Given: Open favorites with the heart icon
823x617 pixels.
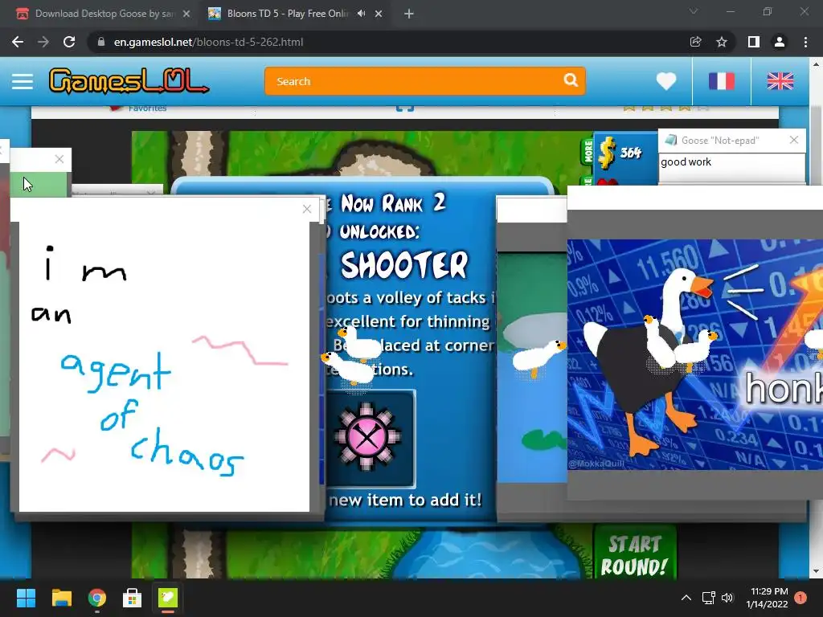Looking at the screenshot, I should pyautogui.click(x=666, y=81).
